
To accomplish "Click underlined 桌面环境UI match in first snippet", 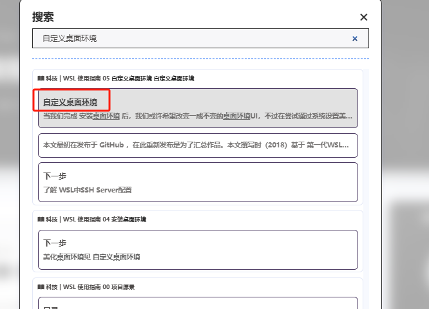I will coord(241,117).
